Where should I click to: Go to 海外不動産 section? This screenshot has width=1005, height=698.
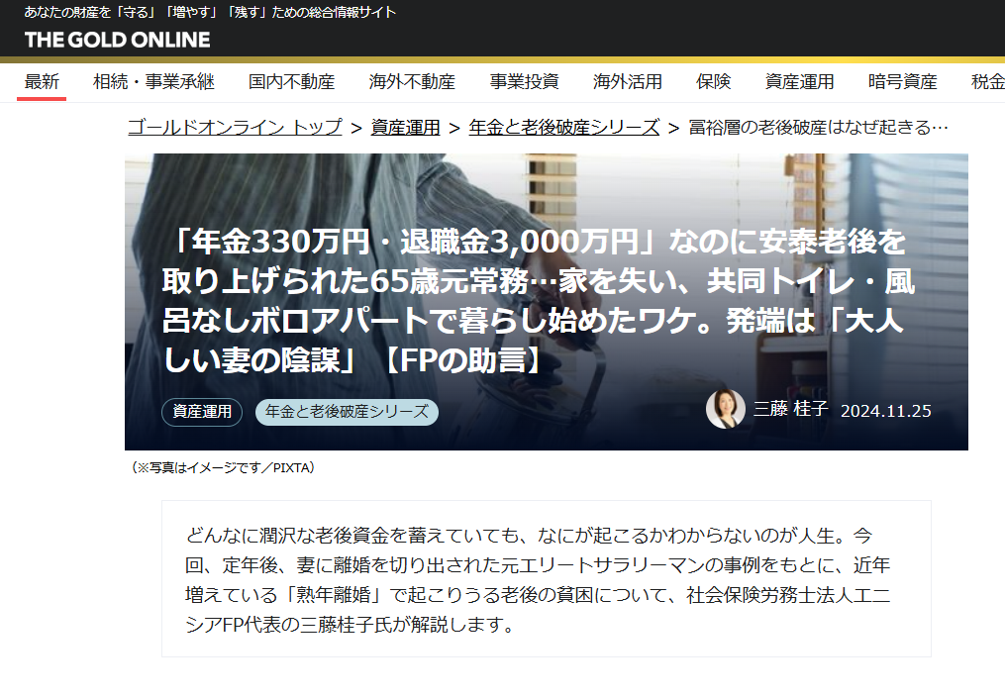click(412, 82)
